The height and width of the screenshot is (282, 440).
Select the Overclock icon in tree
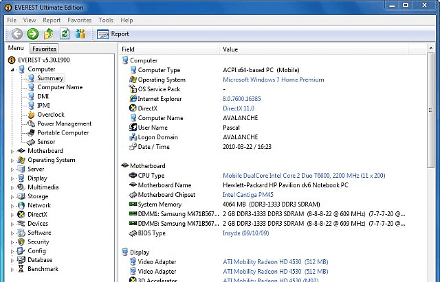pos(31,115)
